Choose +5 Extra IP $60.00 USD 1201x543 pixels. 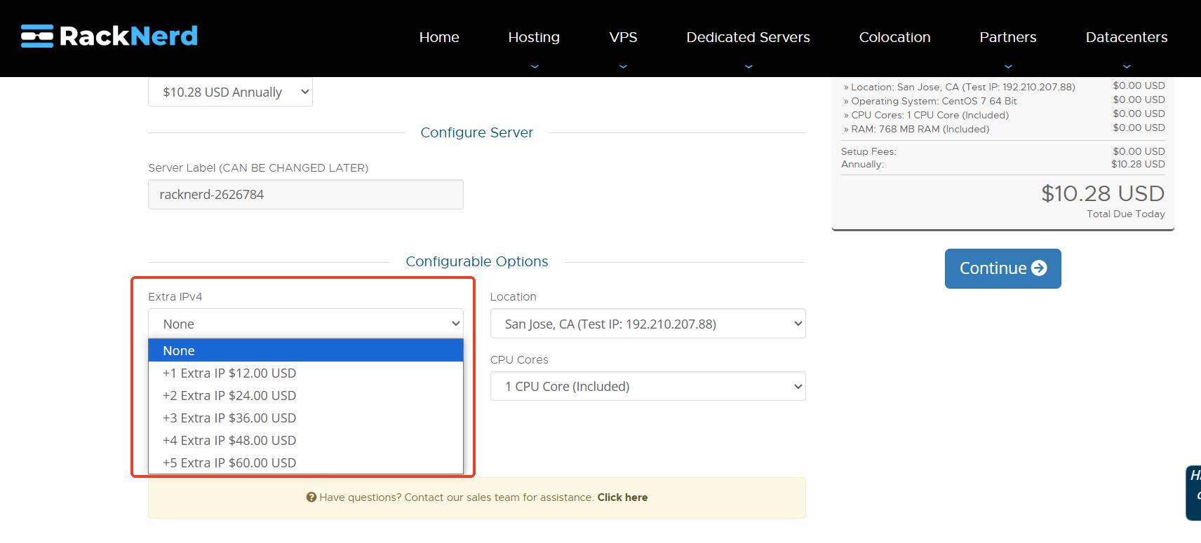229,463
